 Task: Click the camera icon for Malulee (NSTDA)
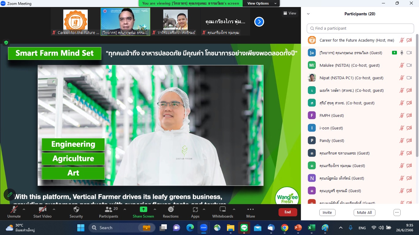(409, 65)
